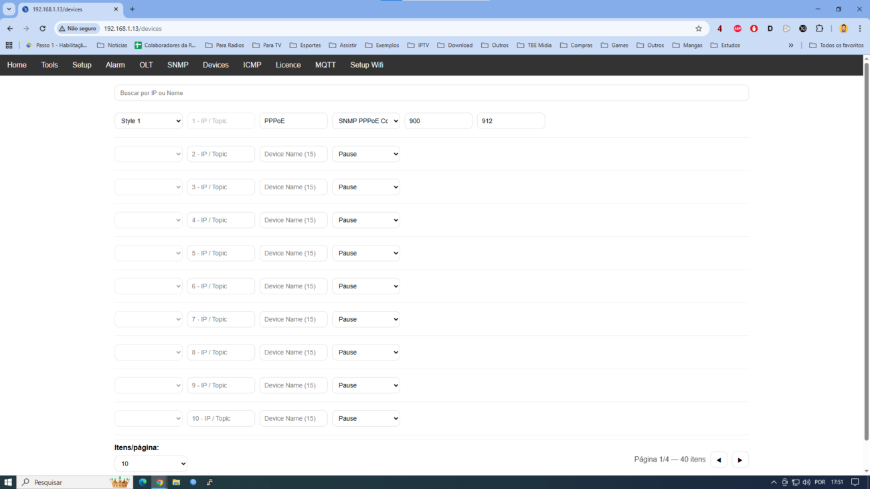
Task: Open the Chrome extensions puzzle icon
Action: [819, 29]
